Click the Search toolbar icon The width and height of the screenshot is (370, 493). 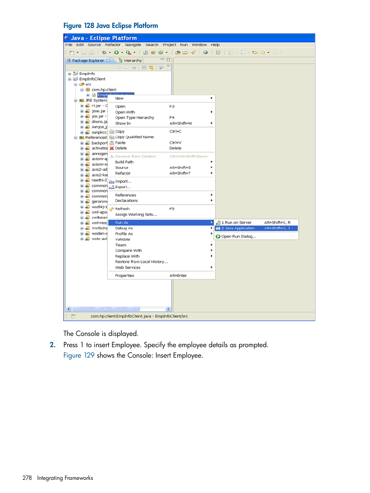pos(193,52)
